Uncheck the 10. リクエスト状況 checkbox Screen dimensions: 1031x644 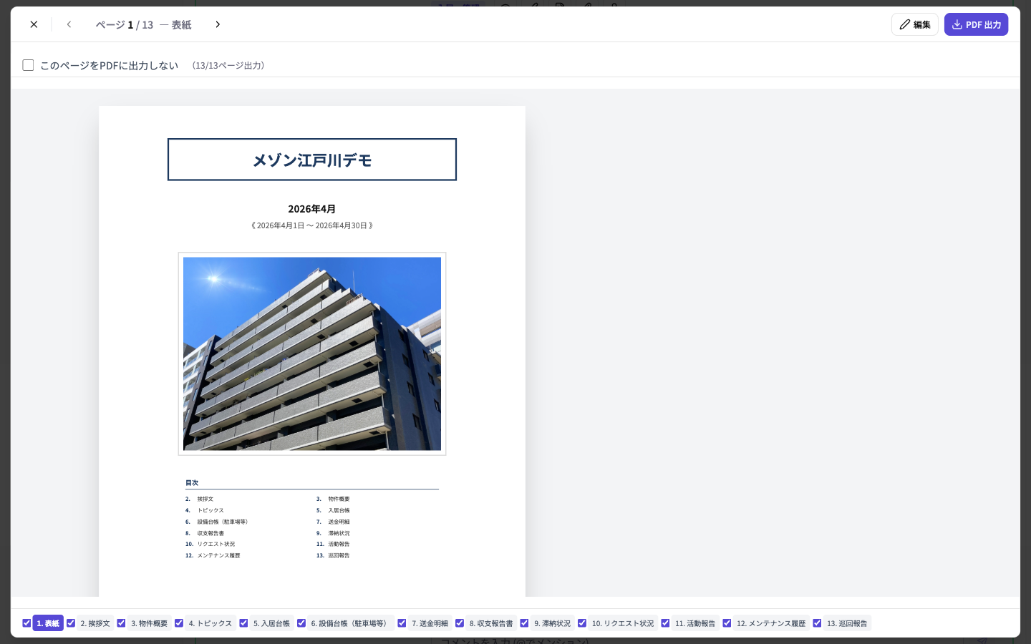[x=582, y=623]
